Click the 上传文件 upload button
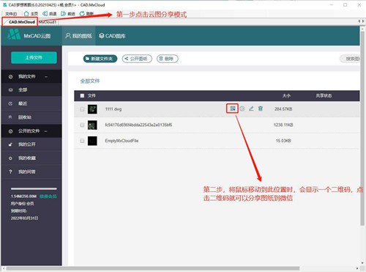 34,58
